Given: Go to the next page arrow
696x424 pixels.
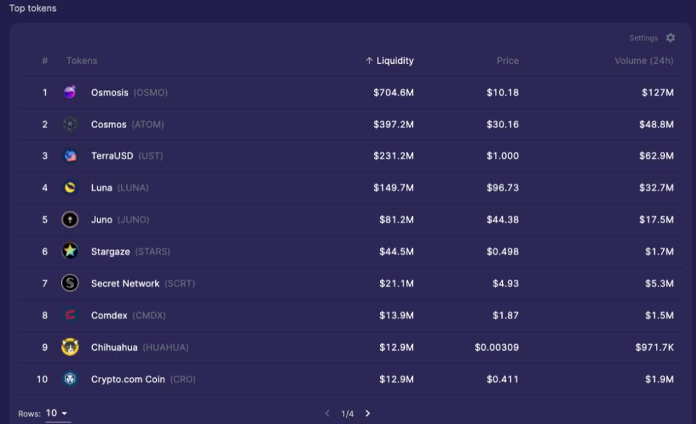Looking at the screenshot, I should tap(368, 414).
